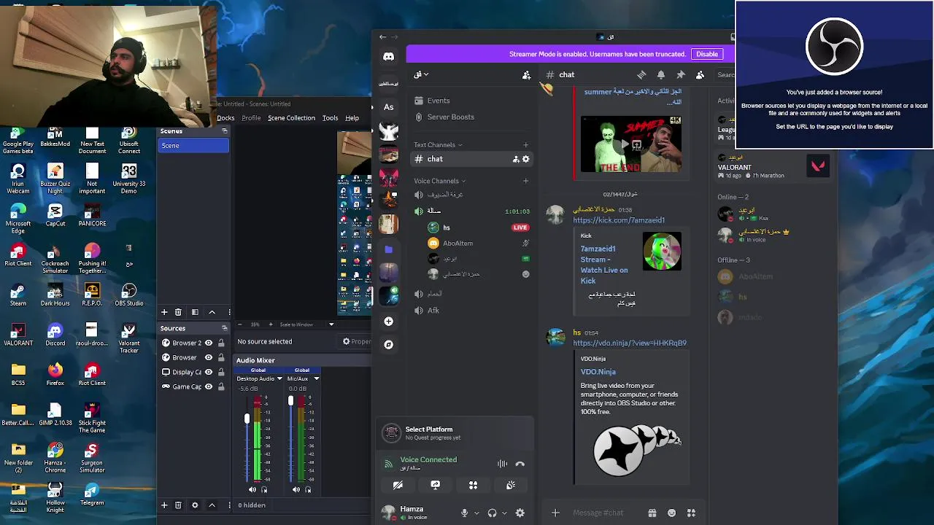Open the kick.com/7amzaeid1 link

[619, 220]
